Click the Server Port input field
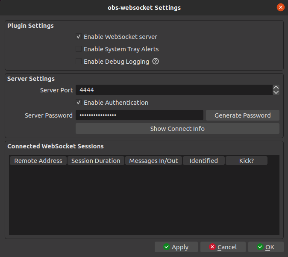This screenshot has height=257, width=288. [174, 90]
